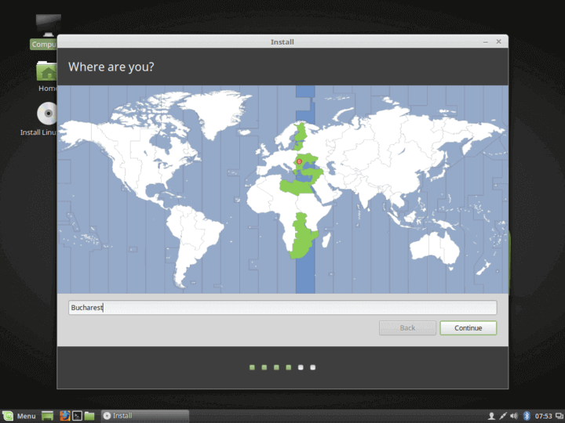
Task: Open the Terminal launcher on the taskbar
Action: pyautogui.click(x=77, y=416)
